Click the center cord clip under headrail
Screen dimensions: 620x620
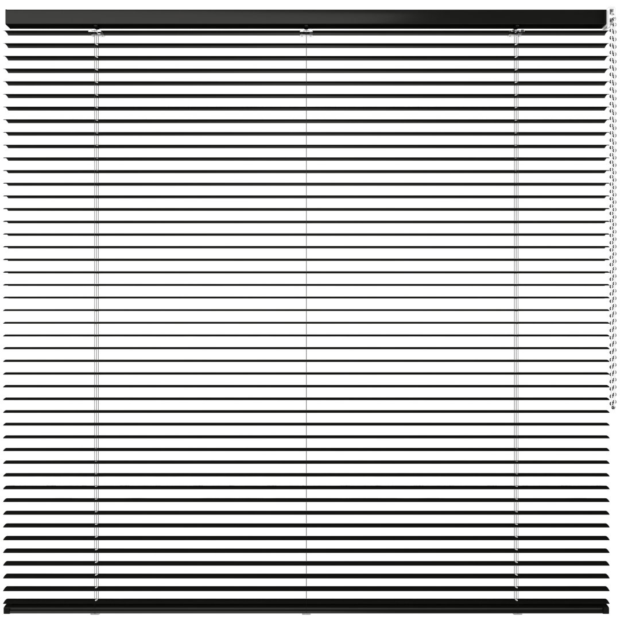tap(307, 34)
